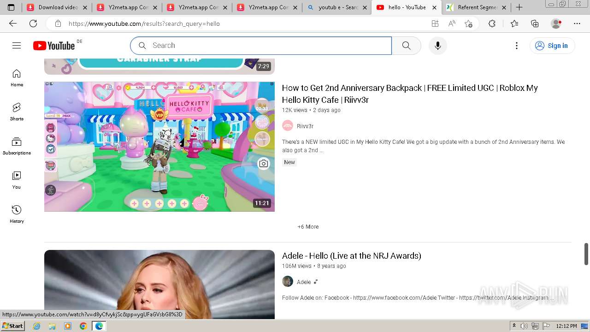Open the video thumbnail with 7:29 duration
The image size is (590, 332).
tap(159, 66)
